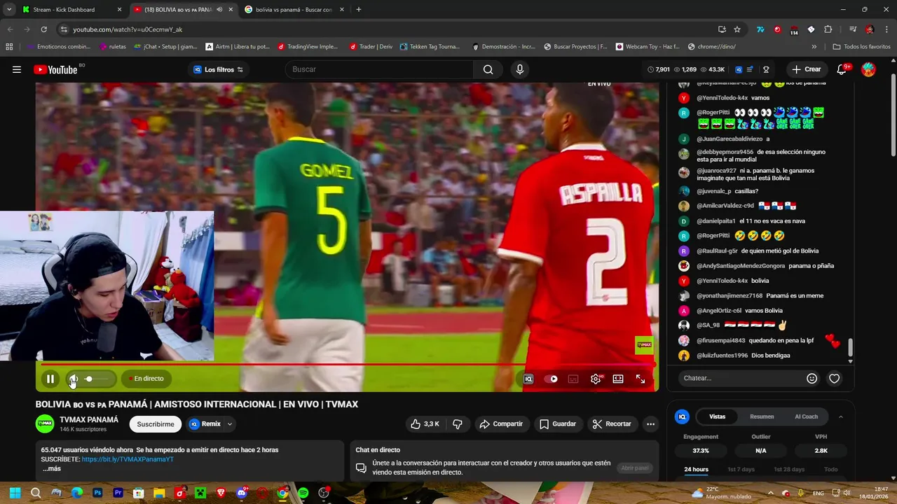This screenshot has height=504, width=897.
Task: Open more actions three-dot menu
Action: pyautogui.click(x=650, y=423)
